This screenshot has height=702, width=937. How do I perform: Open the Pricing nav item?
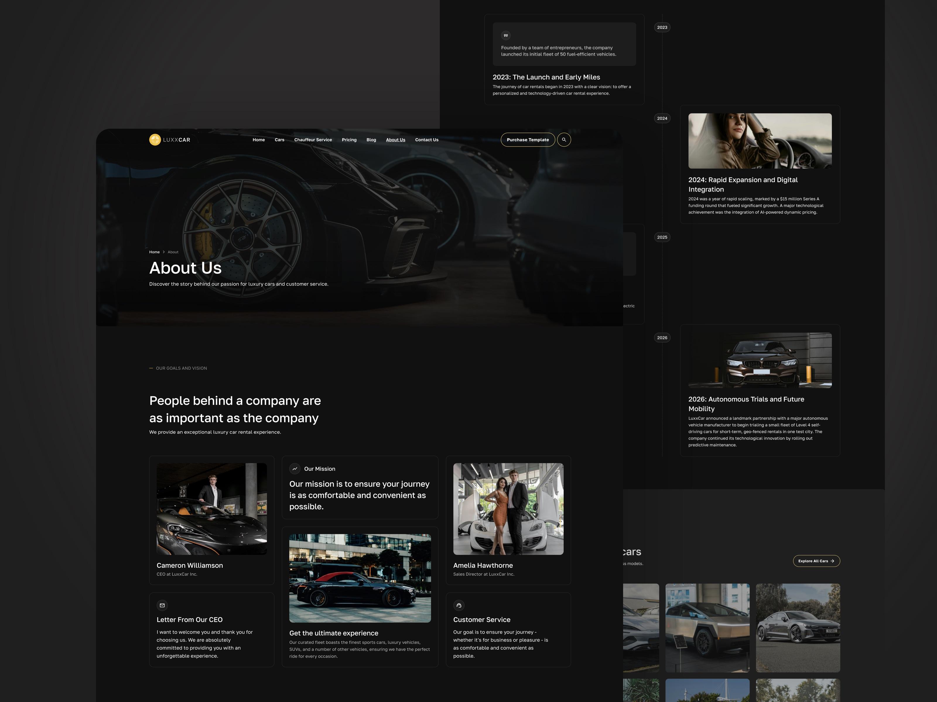point(349,140)
